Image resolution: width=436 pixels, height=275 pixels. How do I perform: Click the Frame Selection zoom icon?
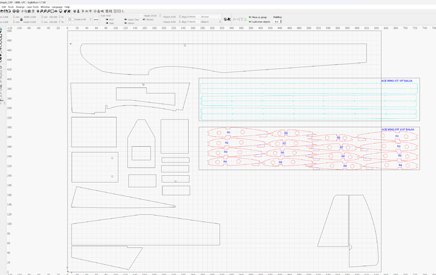(x=52, y=11)
